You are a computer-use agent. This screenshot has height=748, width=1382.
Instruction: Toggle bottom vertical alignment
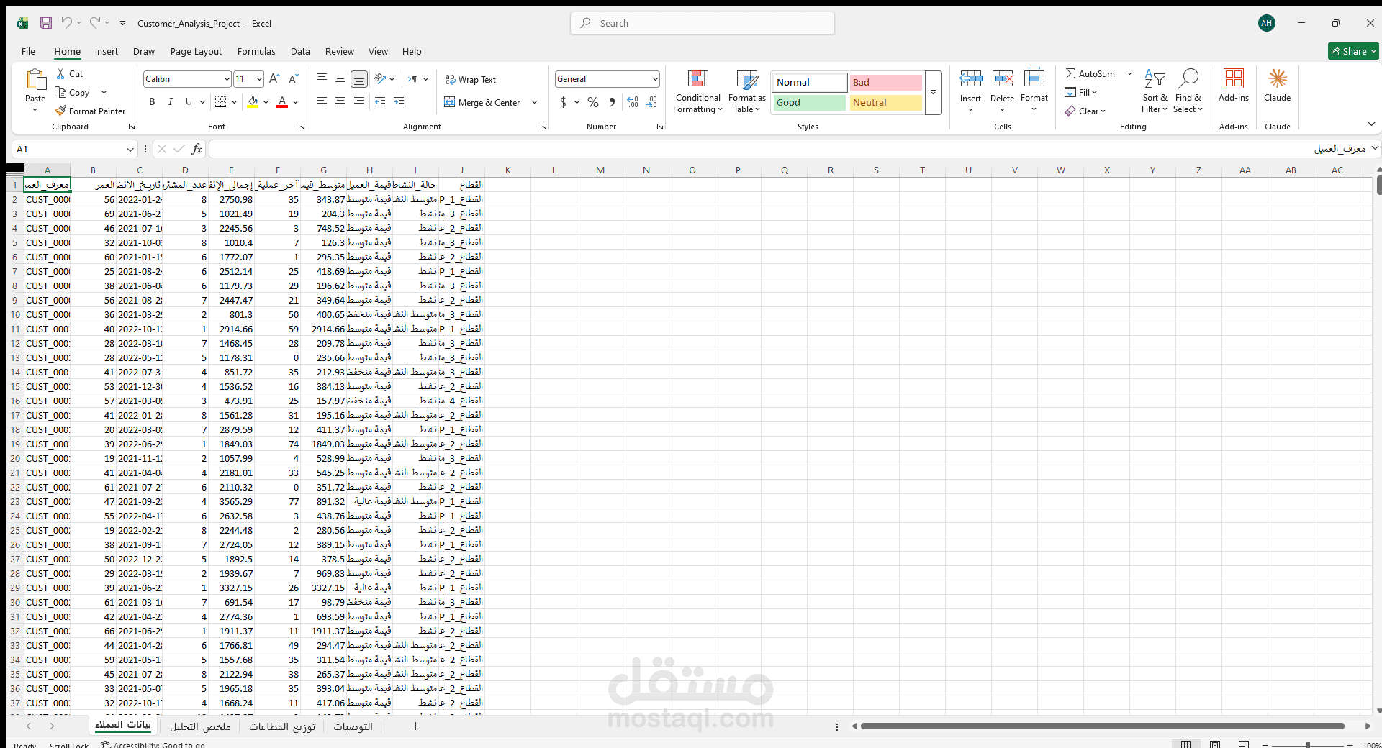(359, 79)
